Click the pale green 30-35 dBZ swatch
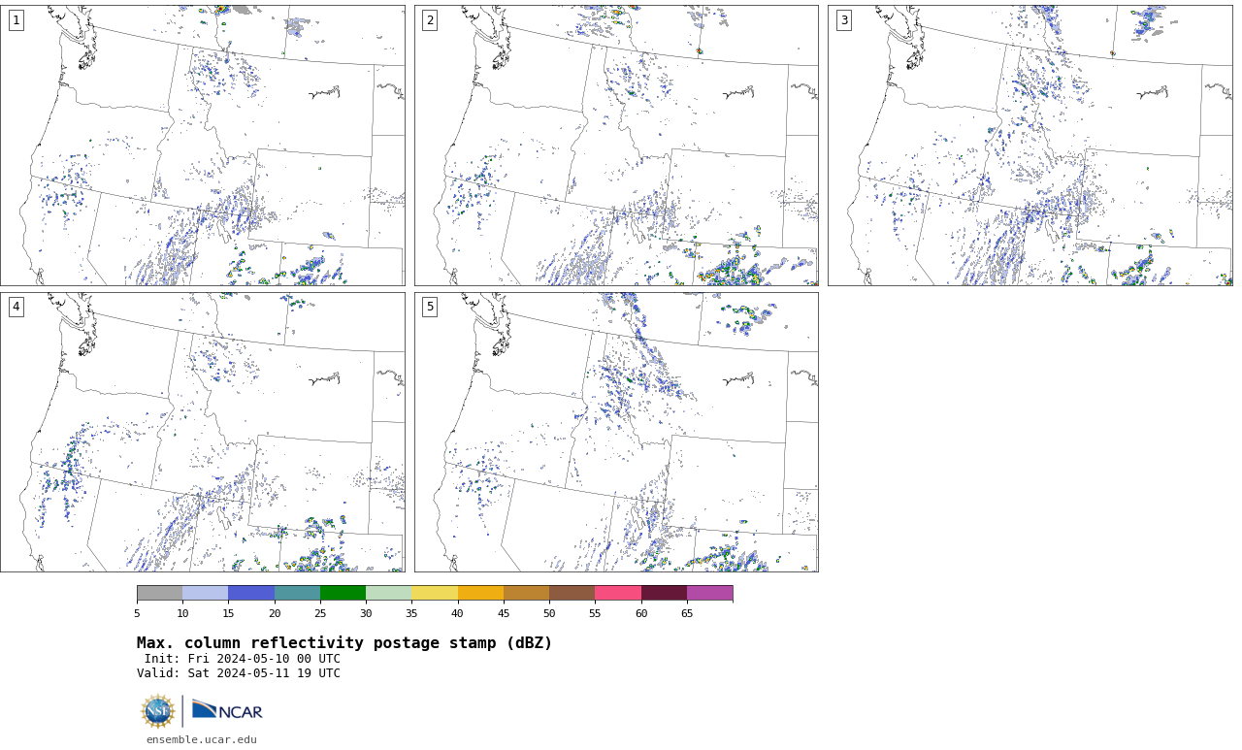Viewport: 1242px width, 750px height. pos(389,593)
